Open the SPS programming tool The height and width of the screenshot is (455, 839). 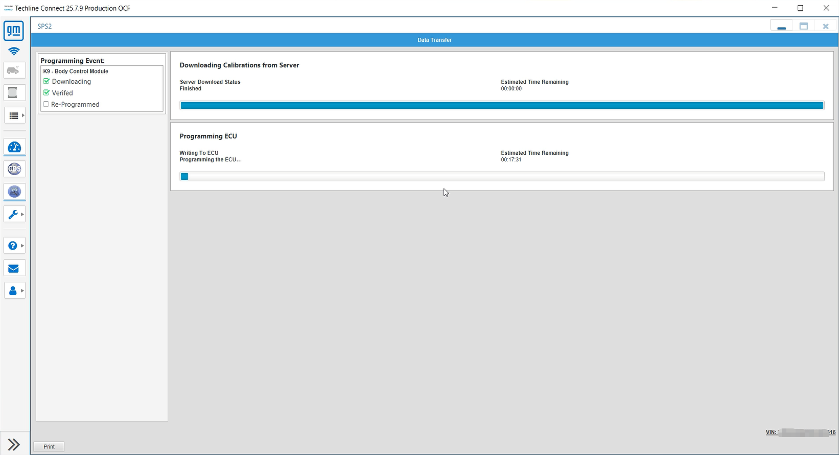pyautogui.click(x=14, y=191)
